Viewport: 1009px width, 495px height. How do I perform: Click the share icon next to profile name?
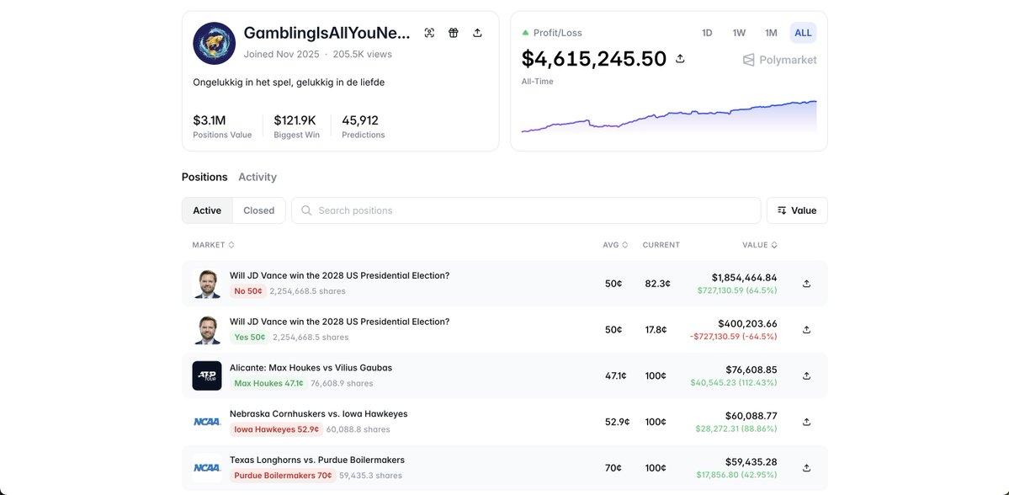[477, 33]
